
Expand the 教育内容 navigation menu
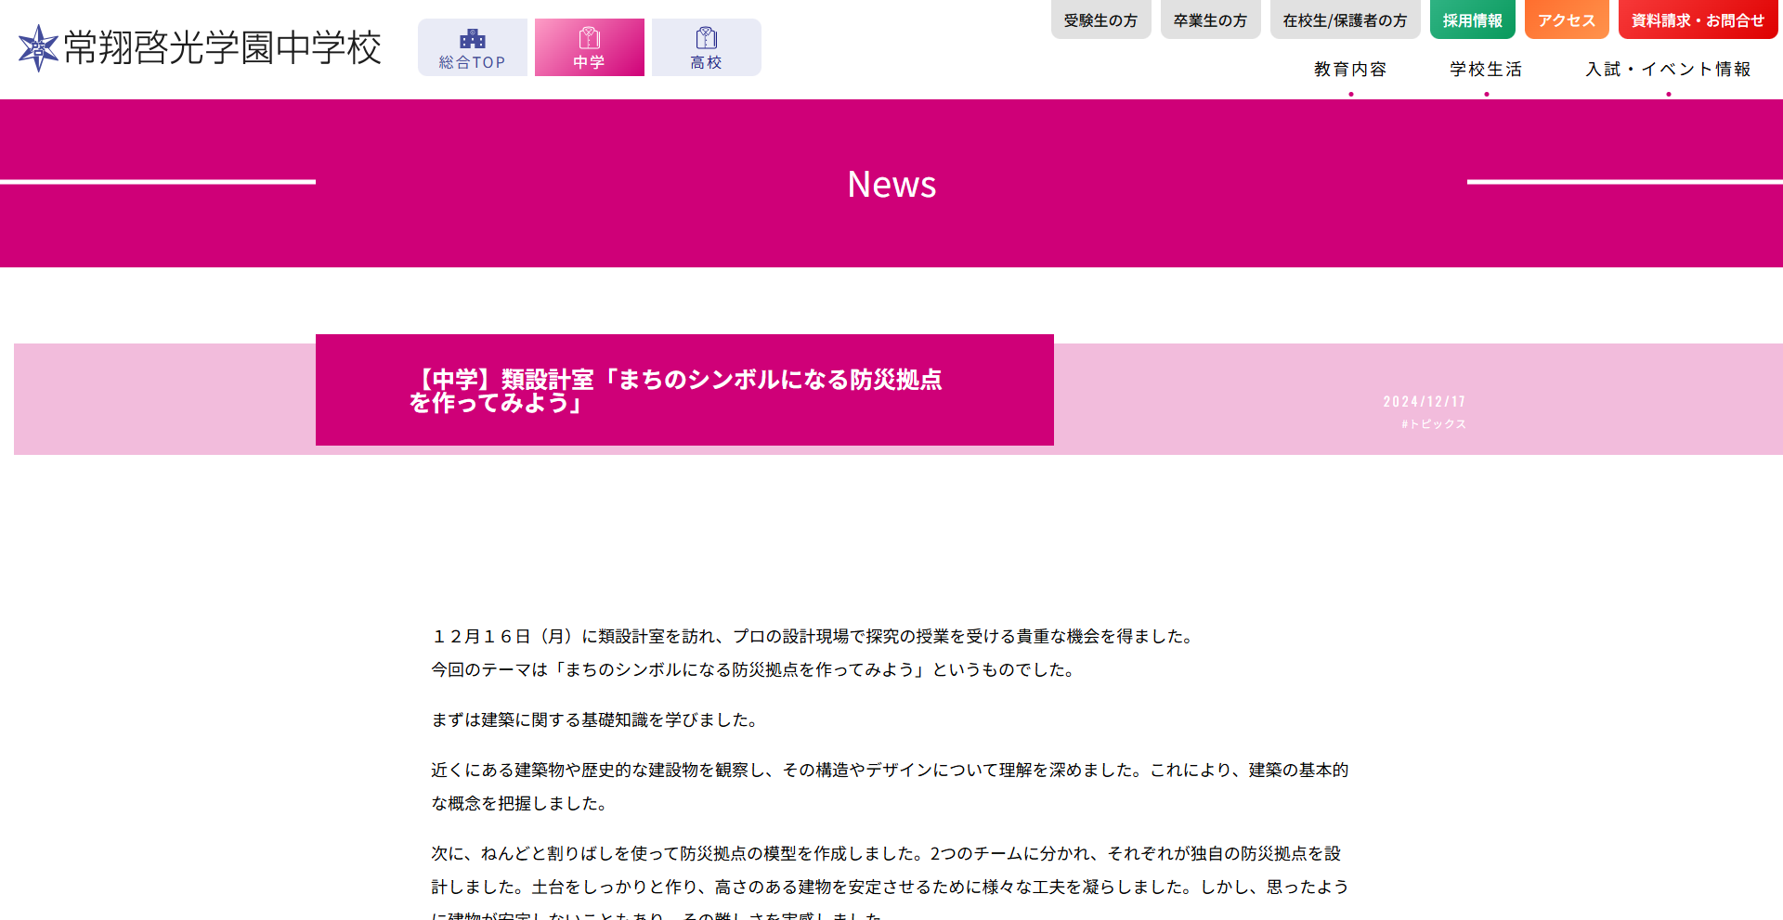coord(1350,70)
